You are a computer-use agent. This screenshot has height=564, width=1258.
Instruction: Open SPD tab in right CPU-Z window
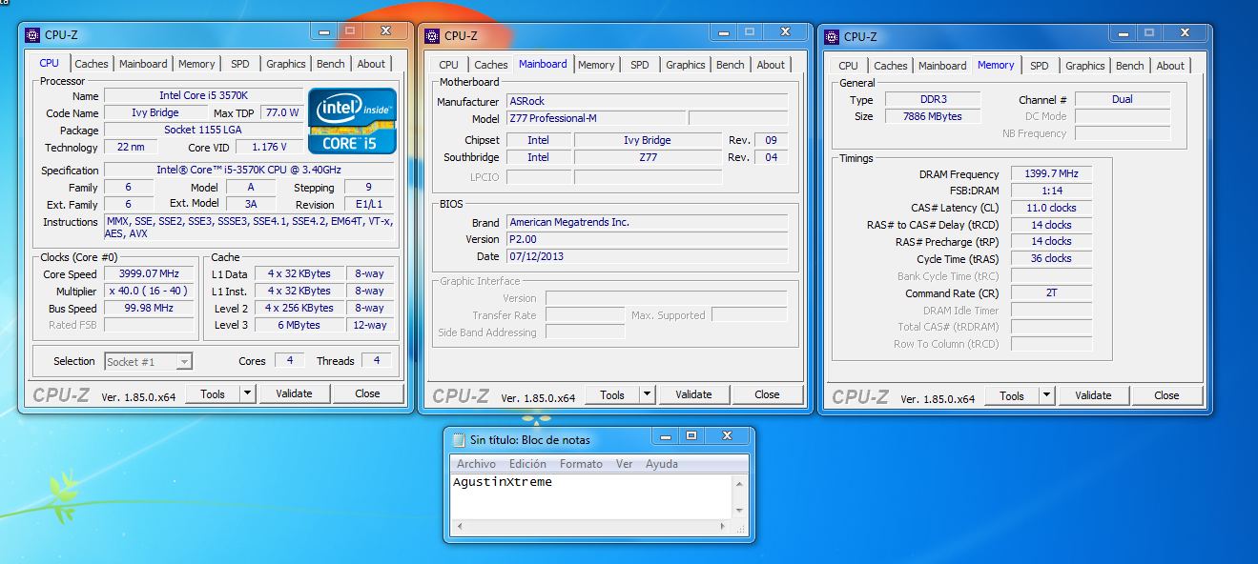coord(1040,66)
